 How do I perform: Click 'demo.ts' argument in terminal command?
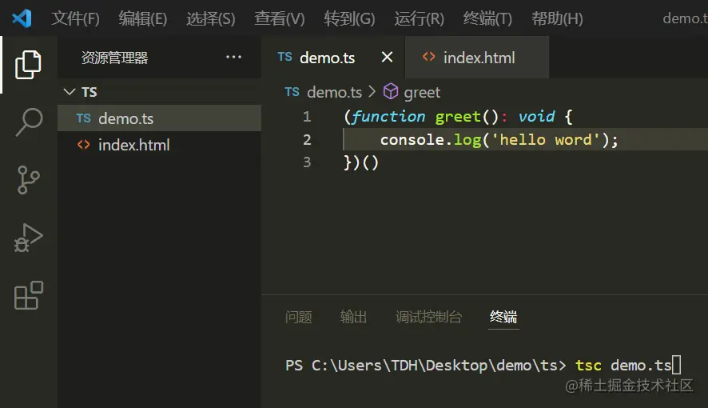click(641, 365)
